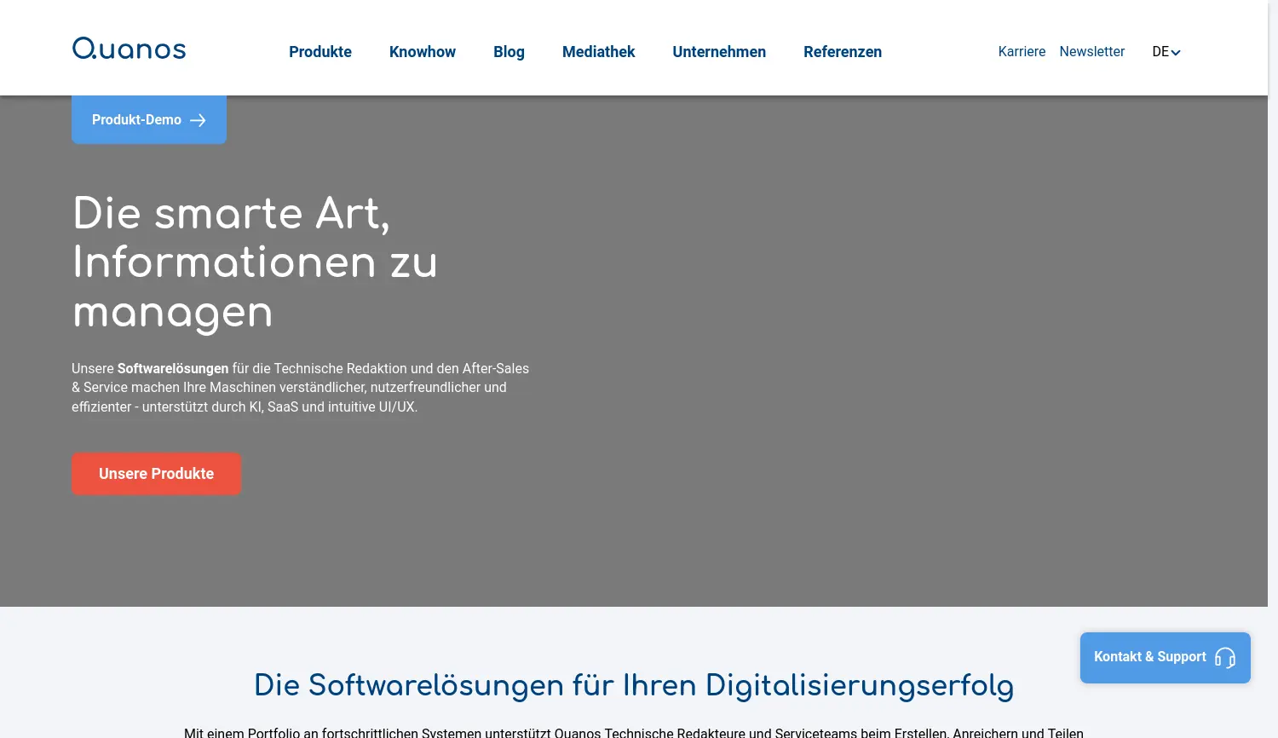This screenshot has width=1278, height=738.
Task: Click the hero headline about managing information
Action: (x=255, y=263)
